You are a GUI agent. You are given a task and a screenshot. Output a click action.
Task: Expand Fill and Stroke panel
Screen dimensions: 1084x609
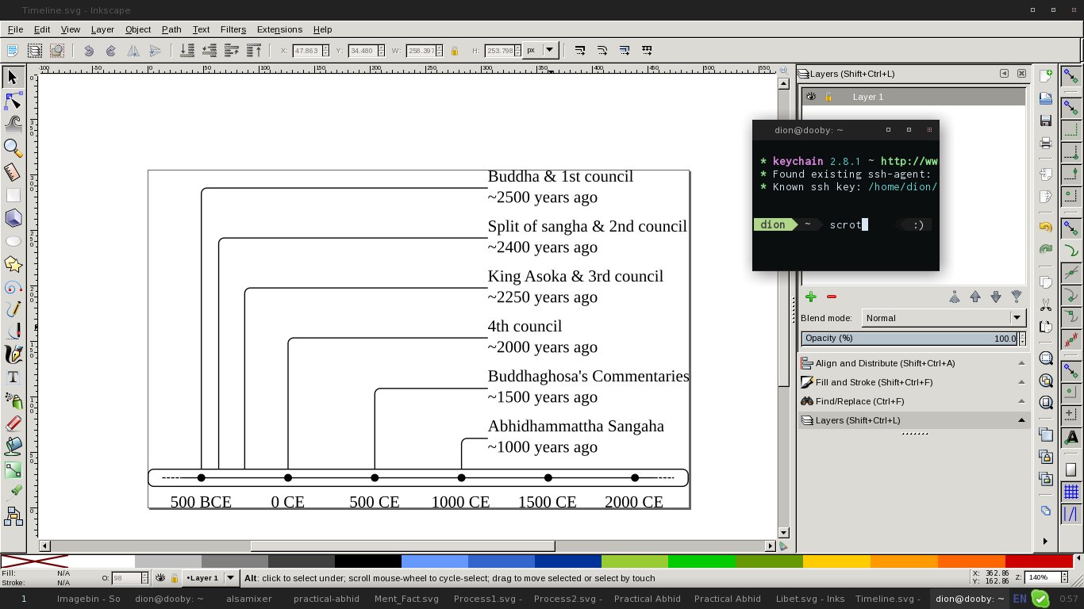click(914, 382)
